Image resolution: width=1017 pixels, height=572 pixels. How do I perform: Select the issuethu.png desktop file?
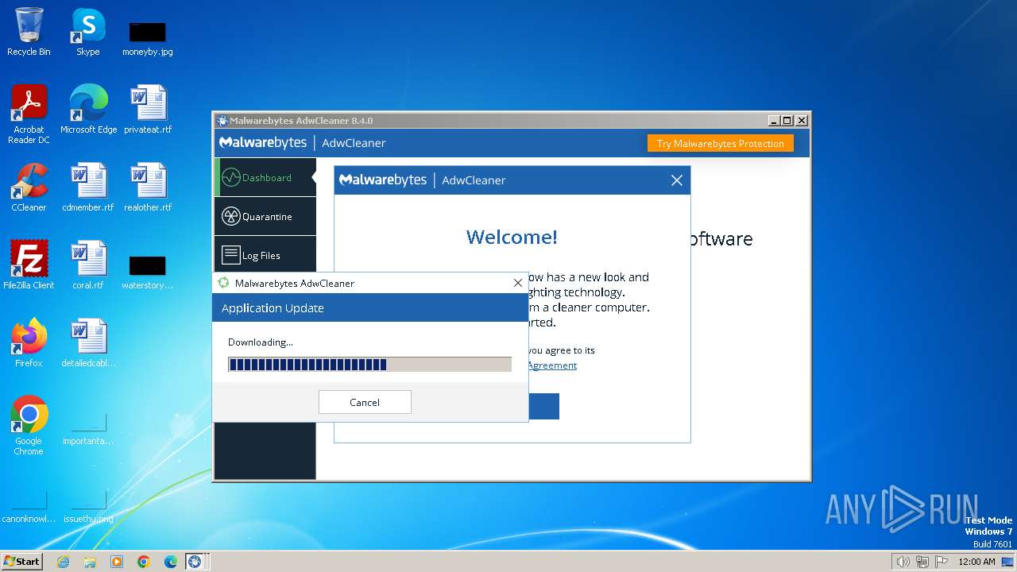tap(88, 507)
